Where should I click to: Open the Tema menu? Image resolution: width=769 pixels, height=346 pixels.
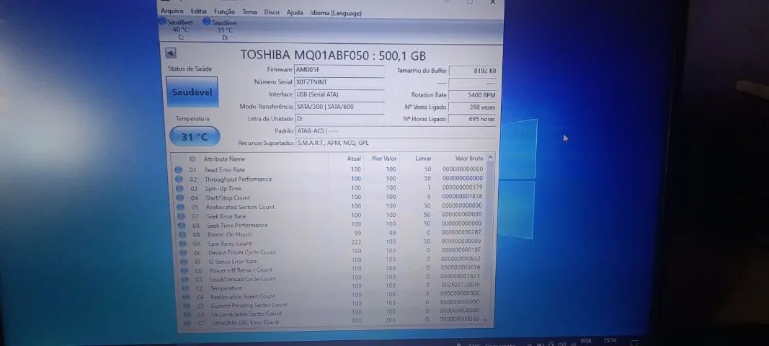pos(249,12)
